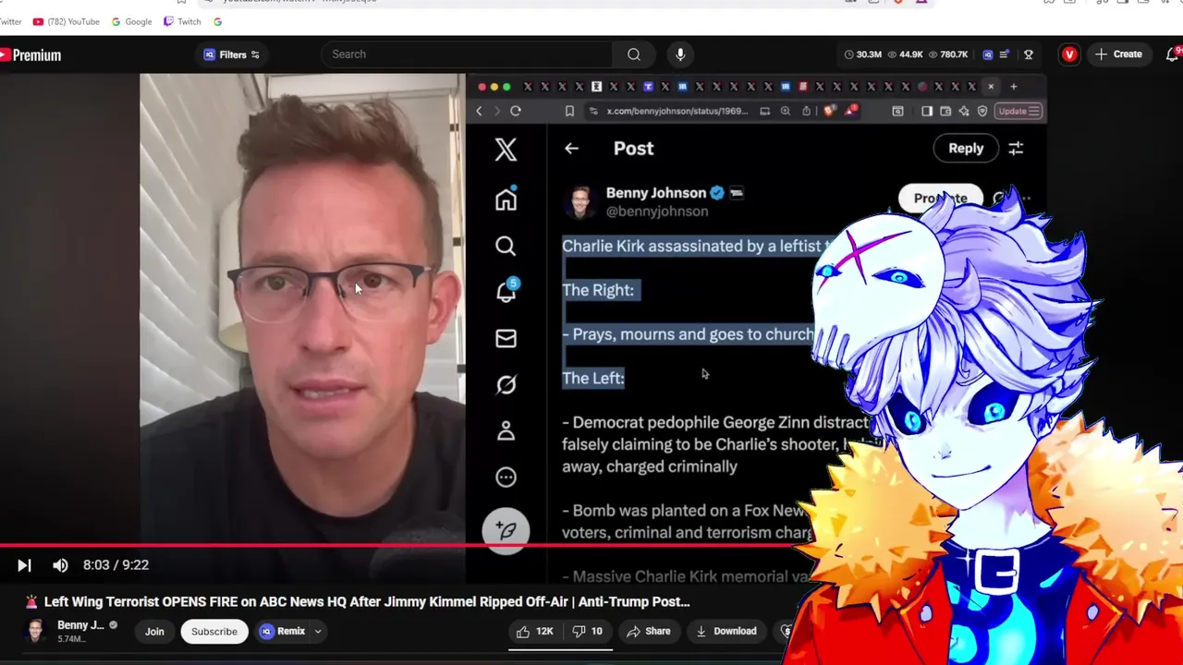Image resolution: width=1183 pixels, height=665 pixels.
Task: Open the red V account avatar
Action: [x=1069, y=54]
